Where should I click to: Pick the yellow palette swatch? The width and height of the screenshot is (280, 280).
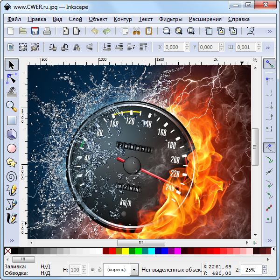tap(126, 252)
